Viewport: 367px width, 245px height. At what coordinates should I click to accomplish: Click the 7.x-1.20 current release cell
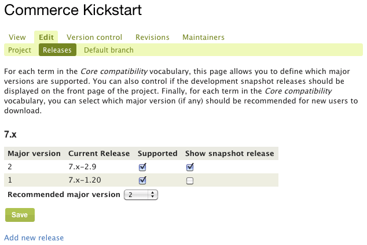(85, 180)
